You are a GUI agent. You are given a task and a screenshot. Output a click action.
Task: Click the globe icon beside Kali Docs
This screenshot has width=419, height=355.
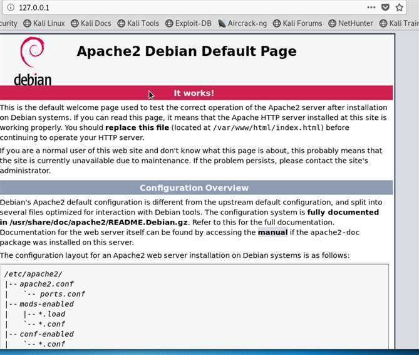pyautogui.click(x=75, y=24)
